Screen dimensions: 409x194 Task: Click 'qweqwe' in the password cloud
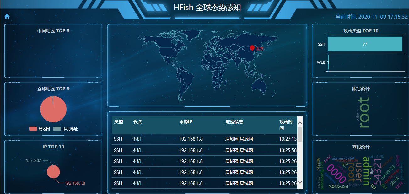[330, 178]
